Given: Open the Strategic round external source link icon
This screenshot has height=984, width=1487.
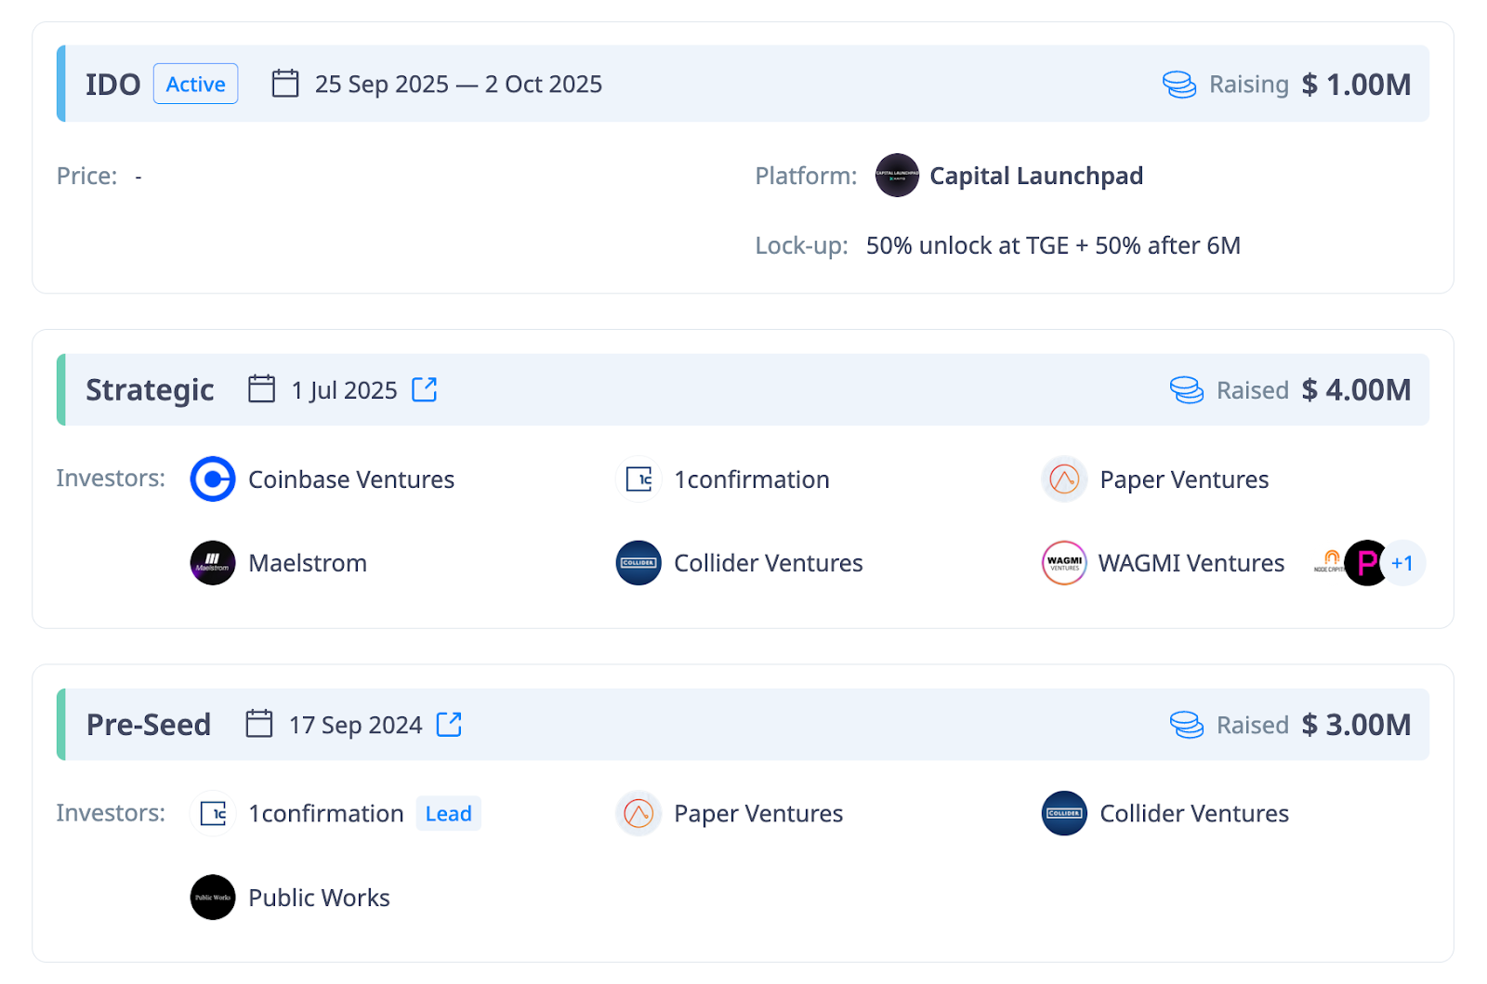Looking at the screenshot, I should (x=425, y=389).
